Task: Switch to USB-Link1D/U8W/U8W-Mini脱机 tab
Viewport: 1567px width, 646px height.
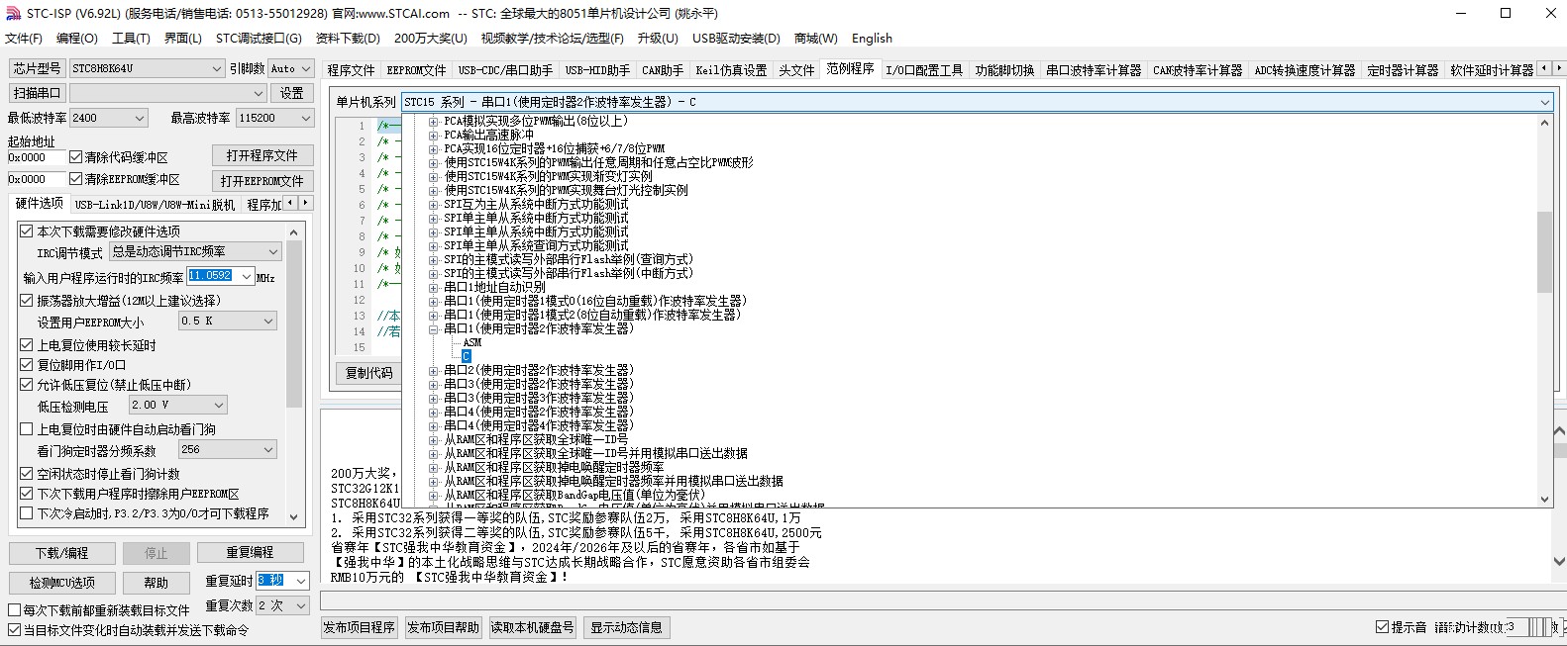Action: click(155, 205)
